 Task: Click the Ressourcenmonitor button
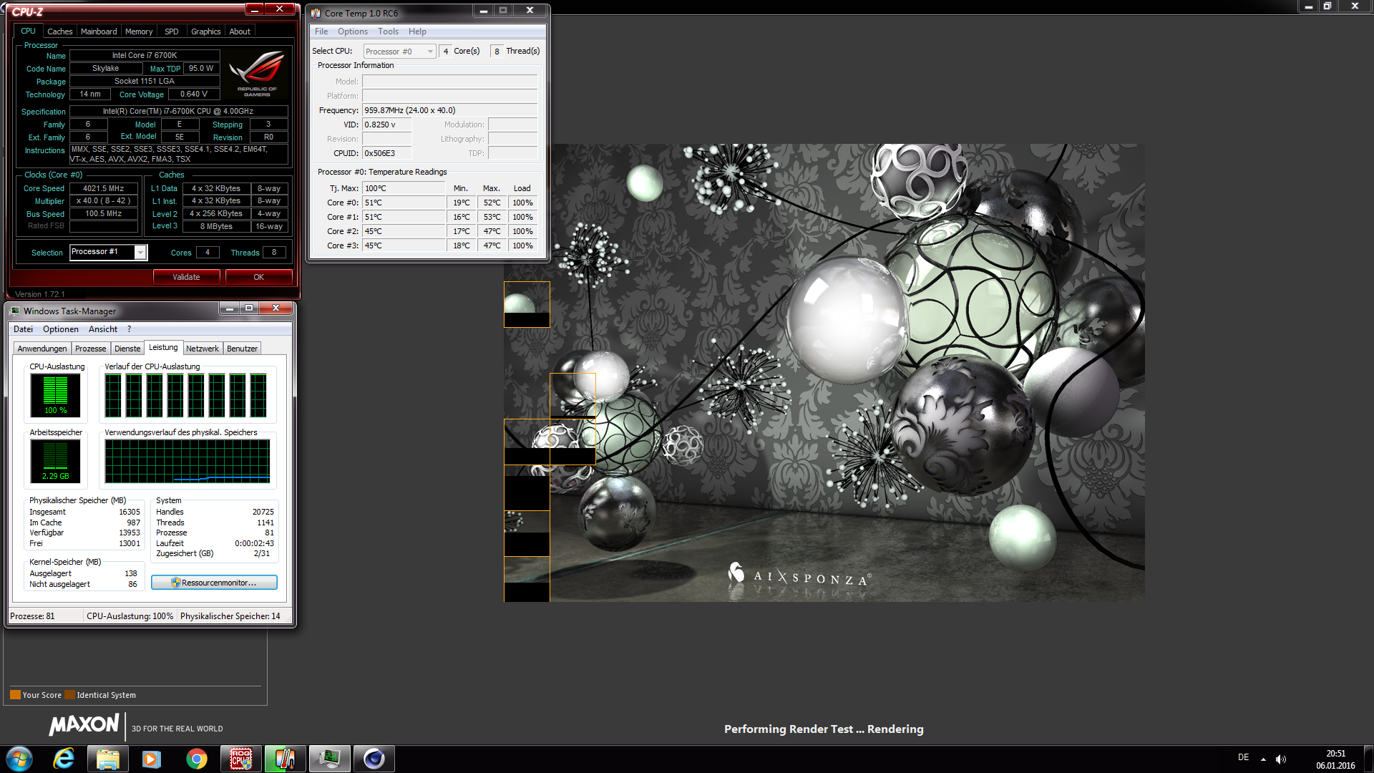[x=214, y=583]
